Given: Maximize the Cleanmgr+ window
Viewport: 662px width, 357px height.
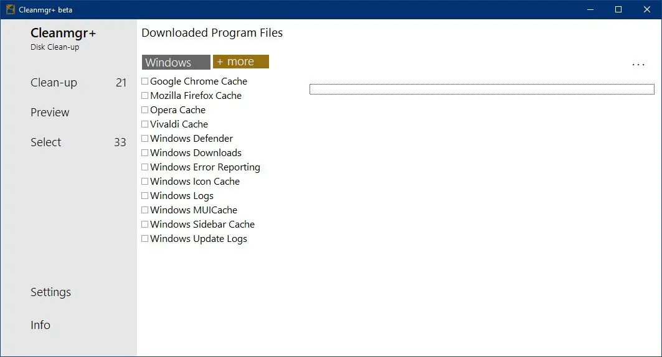Looking at the screenshot, I should (618, 9).
